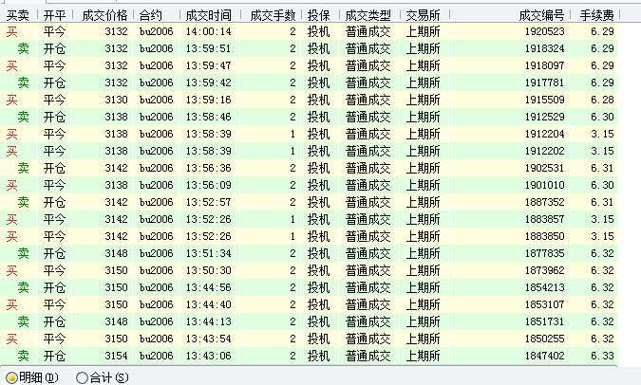641x385 pixels.
Task: Click the 投保 column header
Action: coord(318,15)
